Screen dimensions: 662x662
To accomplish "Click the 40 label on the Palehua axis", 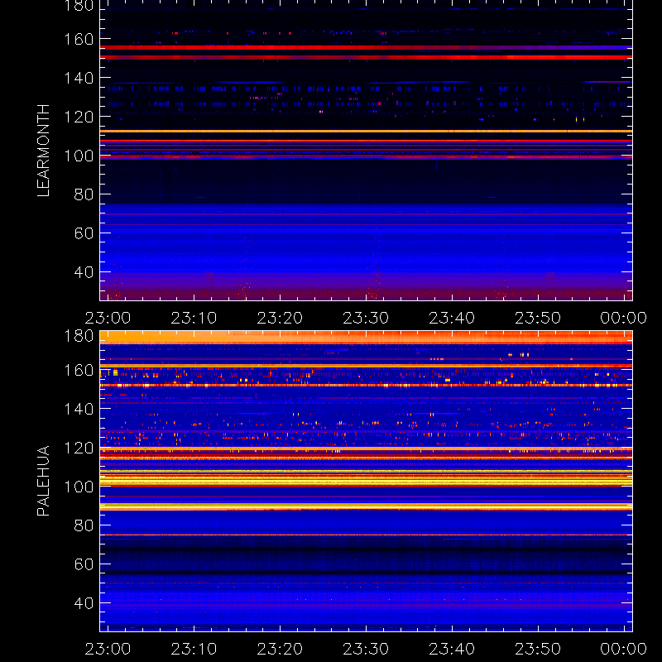I will [84, 603].
